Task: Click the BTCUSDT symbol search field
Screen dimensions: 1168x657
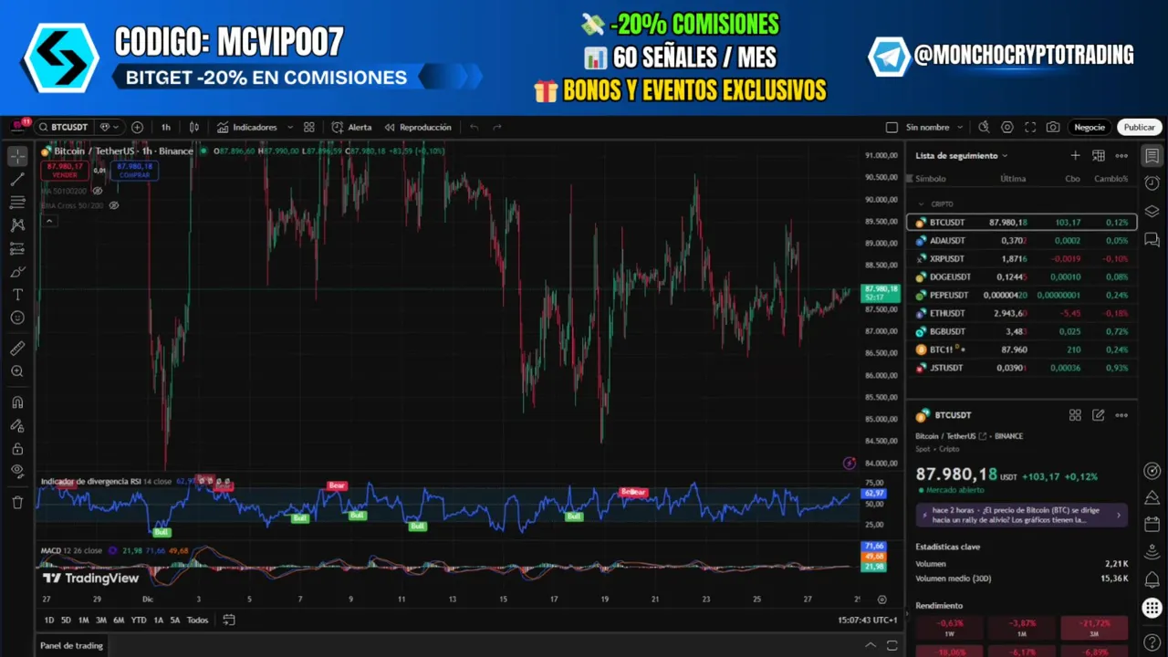Action: click(63, 127)
